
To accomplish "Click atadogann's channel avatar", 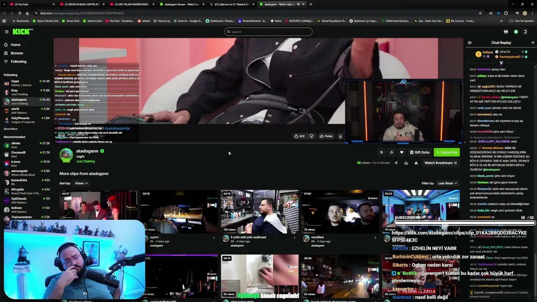I will pyautogui.click(x=66, y=155).
